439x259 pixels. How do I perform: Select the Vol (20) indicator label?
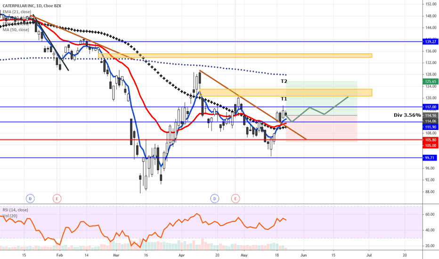pos(10,216)
